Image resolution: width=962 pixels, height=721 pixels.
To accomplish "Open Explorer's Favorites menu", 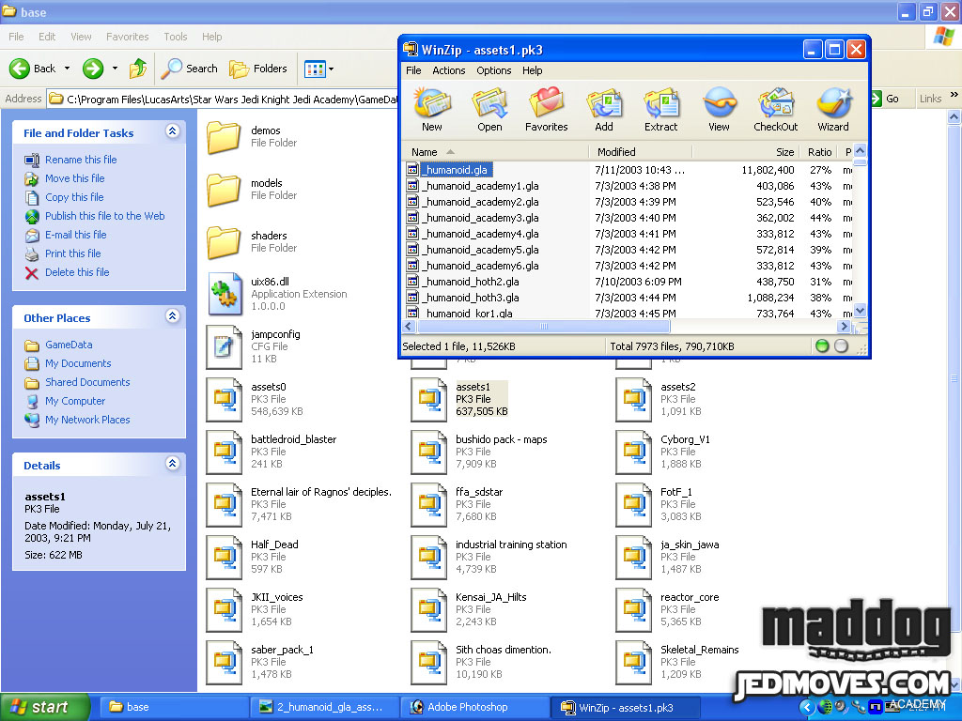I will (128, 37).
